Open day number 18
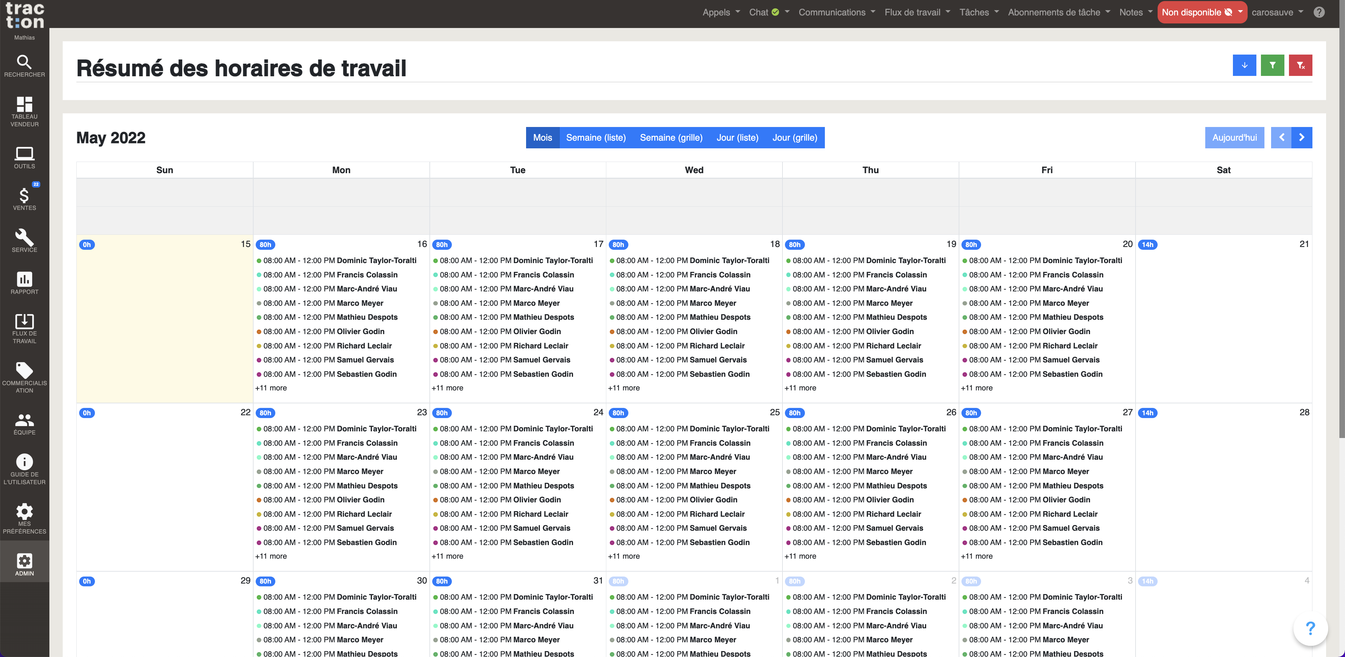The height and width of the screenshot is (657, 1345). 775,244
